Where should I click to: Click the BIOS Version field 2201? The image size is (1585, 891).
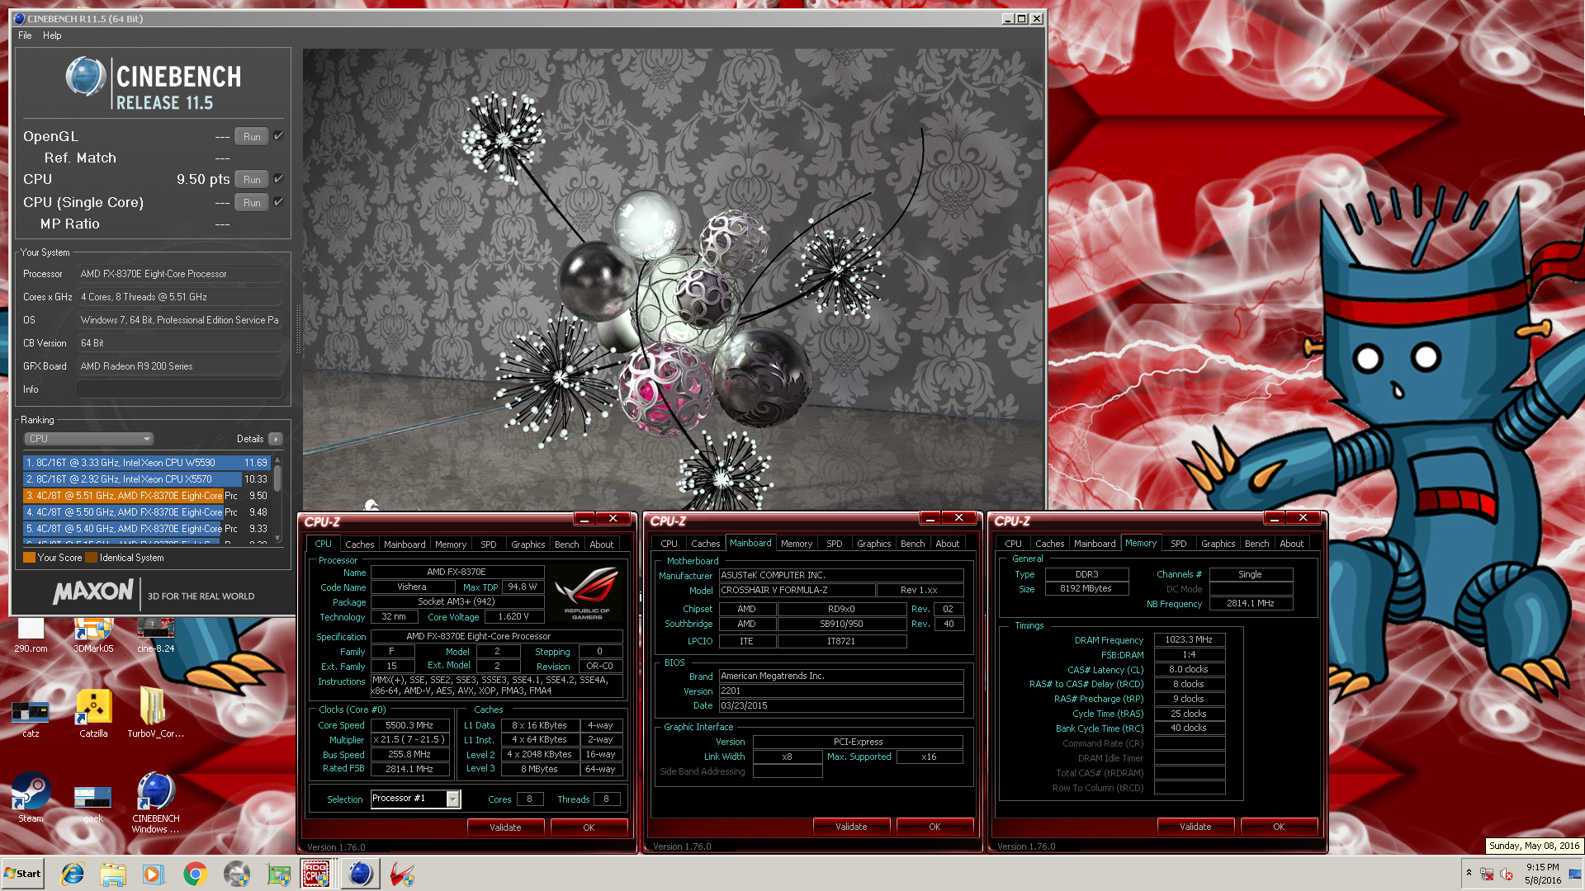click(841, 691)
